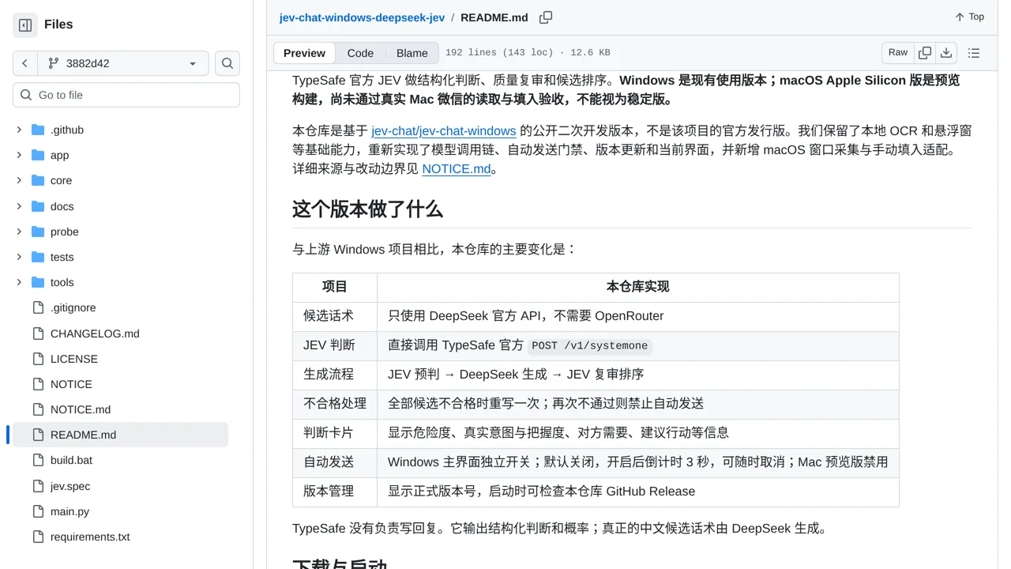The image size is (1011, 569).
Task: Expand the app folder chevron
Action: (x=19, y=155)
